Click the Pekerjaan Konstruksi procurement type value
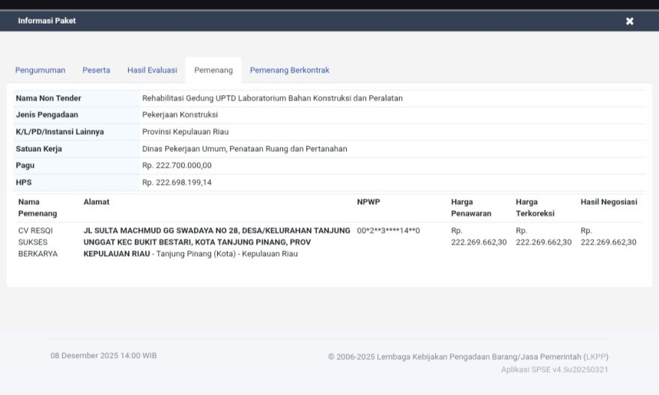The height and width of the screenshot is (395, 659). click(x=180, y=114)
